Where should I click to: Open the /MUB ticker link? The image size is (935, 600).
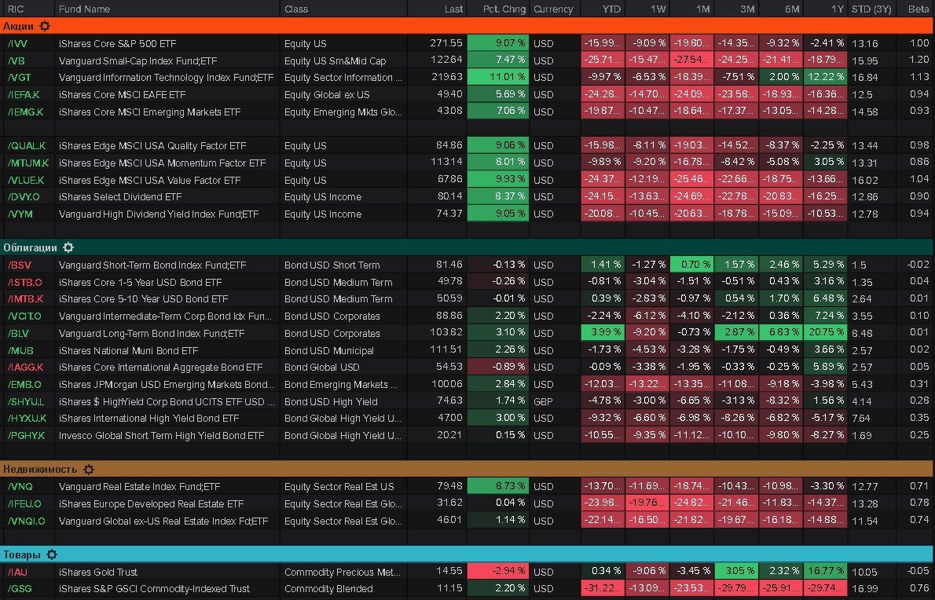tap(20, 351)
